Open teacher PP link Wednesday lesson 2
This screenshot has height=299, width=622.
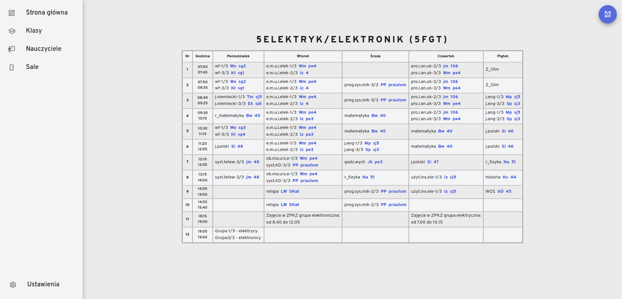pos(383,85)
